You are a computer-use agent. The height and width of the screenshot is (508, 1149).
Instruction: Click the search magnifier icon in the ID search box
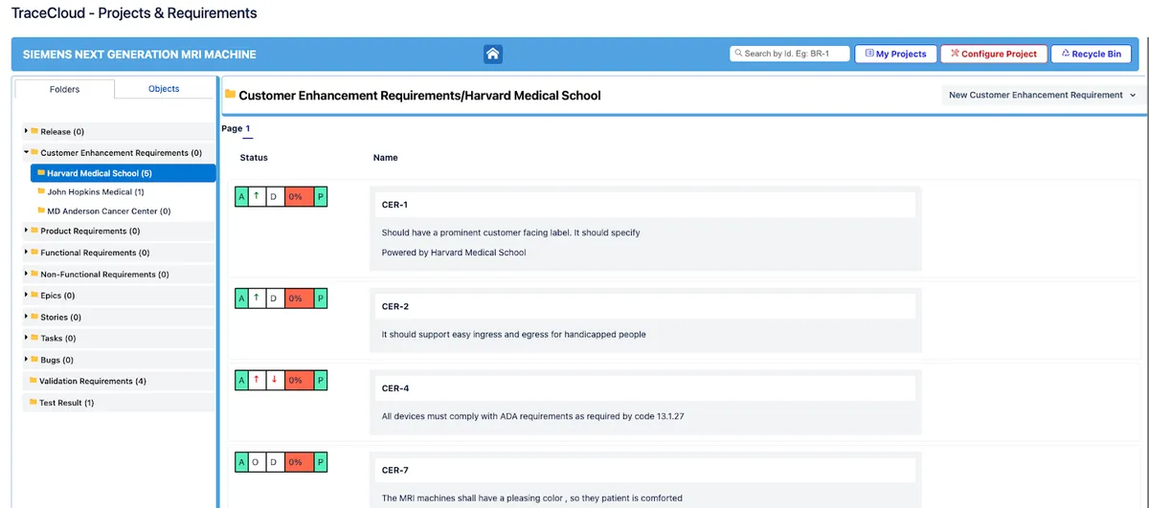(x=738, y=54)
